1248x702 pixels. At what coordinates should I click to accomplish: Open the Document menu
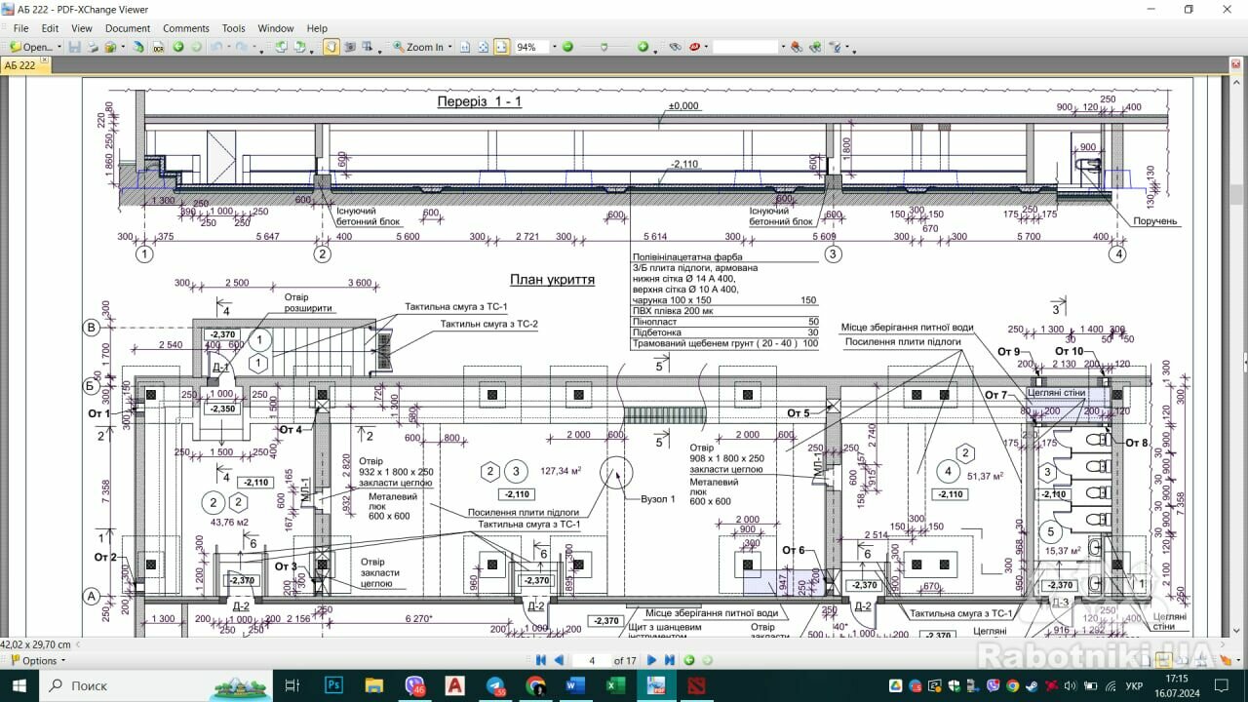128,28
